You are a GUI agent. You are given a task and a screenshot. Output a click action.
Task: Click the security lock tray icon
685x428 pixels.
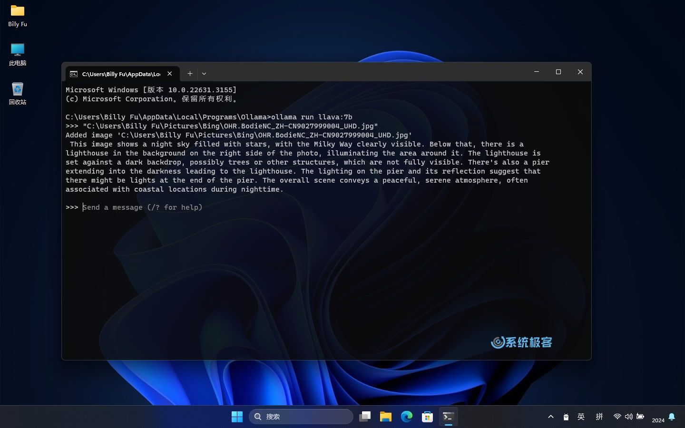pos(566,417)
